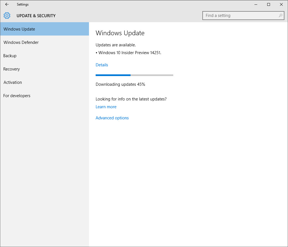
Task: Follow the Learn more link
Action: tap(106, 107)
